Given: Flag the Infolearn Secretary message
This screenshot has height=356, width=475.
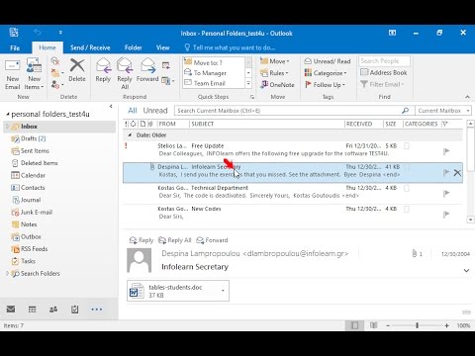Looking at the screenshot, I should pyautogui.click(x=446, y=172).
